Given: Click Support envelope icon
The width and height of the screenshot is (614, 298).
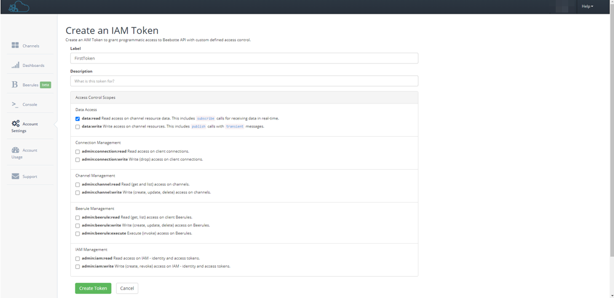Looking at the screenshot, I should [x=15, y=176].
